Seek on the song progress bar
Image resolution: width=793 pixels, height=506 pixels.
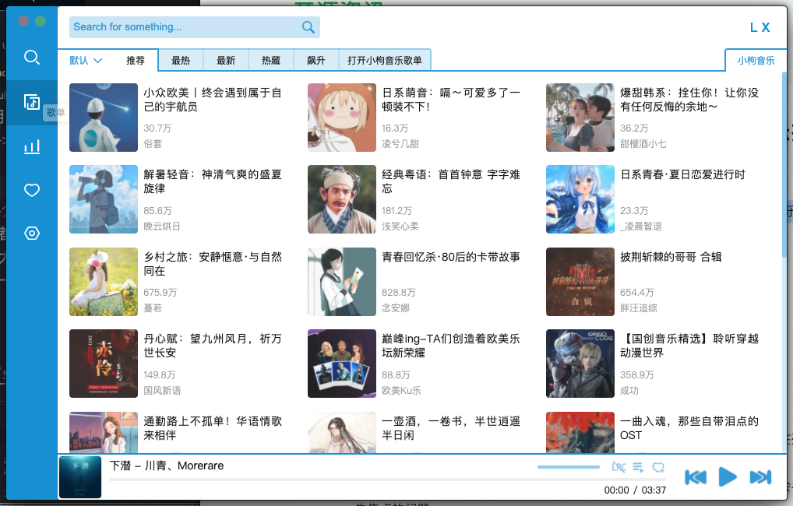tap(387, 480)
